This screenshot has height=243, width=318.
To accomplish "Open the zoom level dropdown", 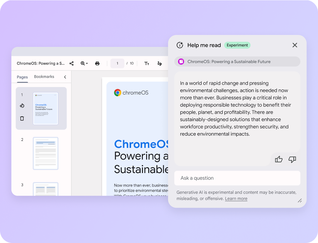I will pos(84,63).
